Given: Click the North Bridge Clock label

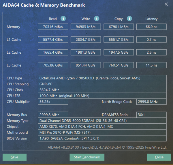Looking at the screenshot, I should click(117, 102).
